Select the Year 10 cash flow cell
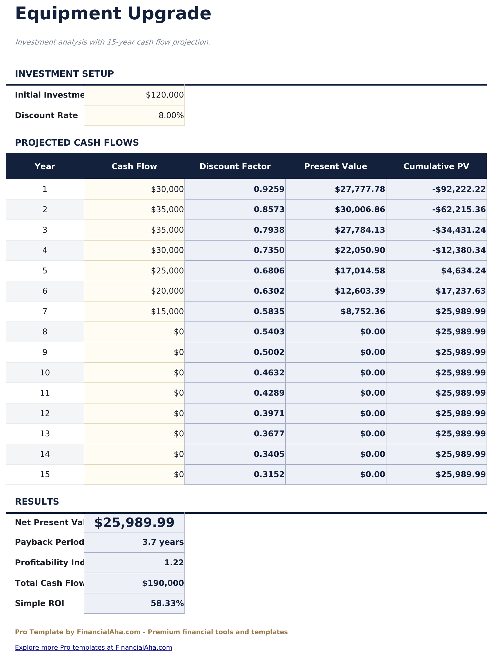 [134, 372]
